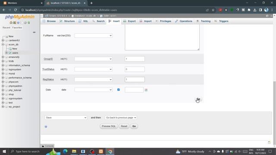The image size is (276, 155).
Task: Open RegStatus function dropdown
Action: (93, 79)
